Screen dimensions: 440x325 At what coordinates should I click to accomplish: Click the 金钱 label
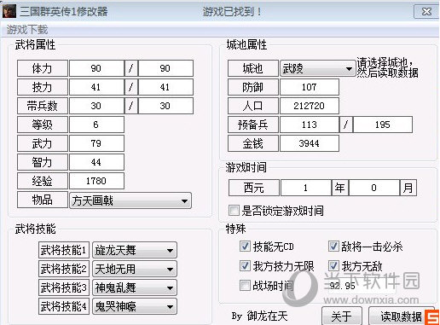(253, 143)
